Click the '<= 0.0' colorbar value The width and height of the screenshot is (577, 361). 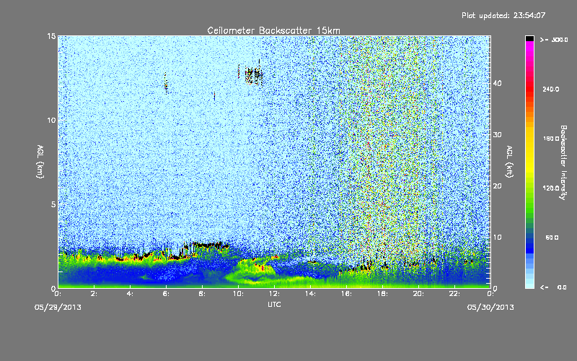553,287
